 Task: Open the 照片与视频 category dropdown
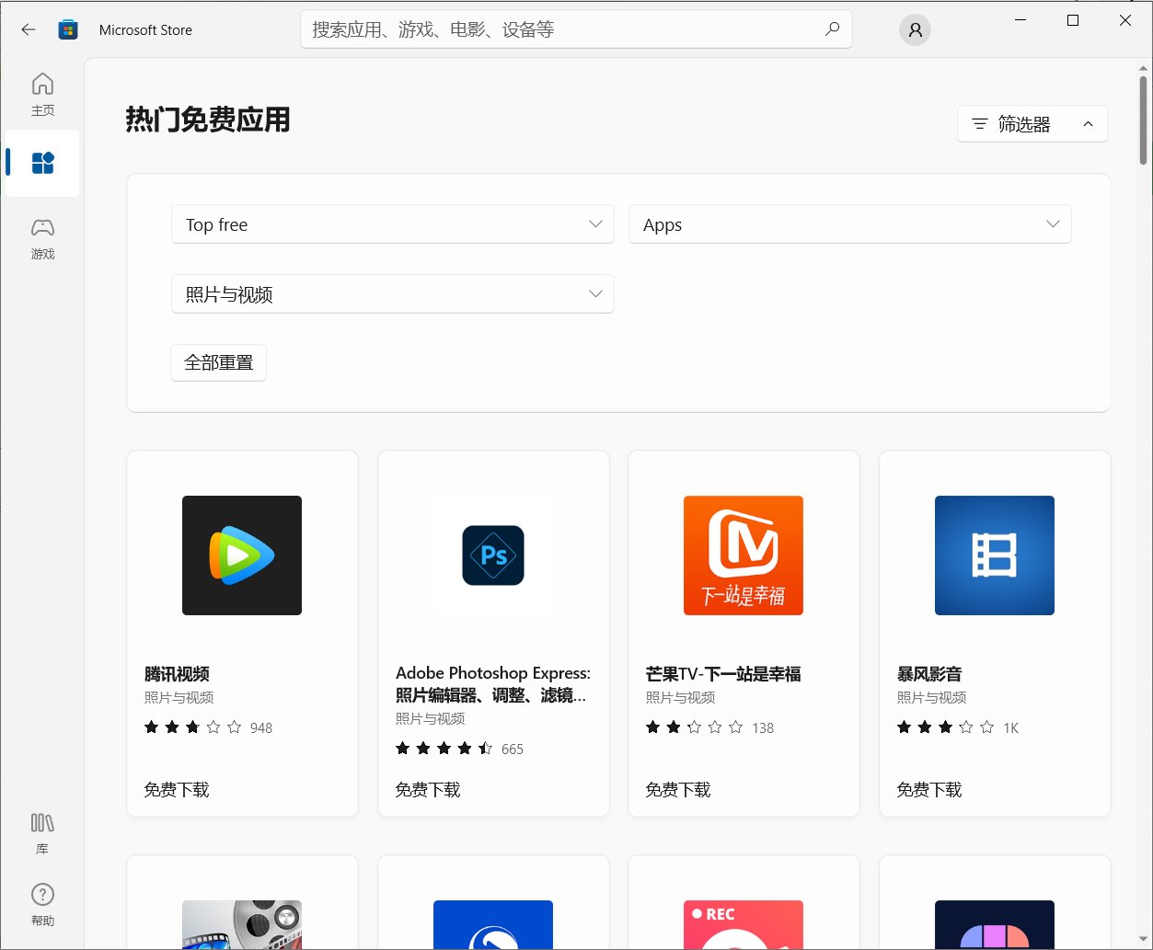coord(393,293)
